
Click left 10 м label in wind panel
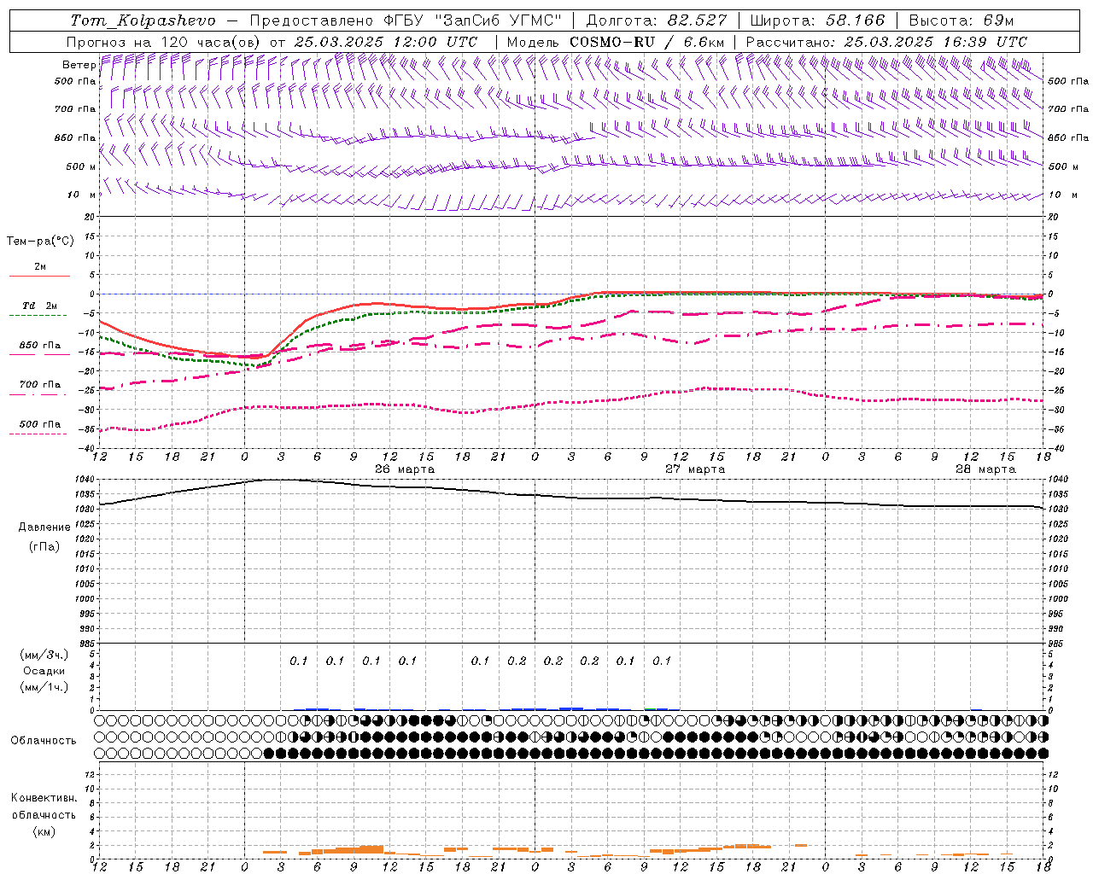click(82, 195)
